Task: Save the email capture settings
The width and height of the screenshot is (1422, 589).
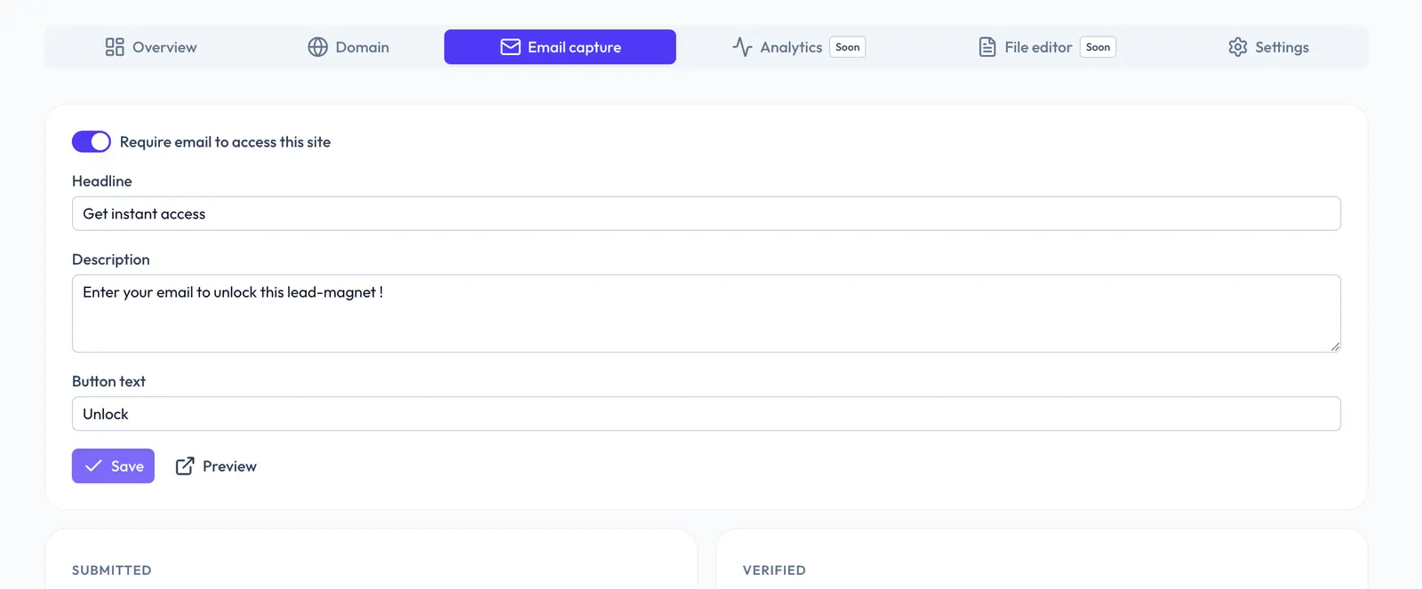Action: coord(113,466)
